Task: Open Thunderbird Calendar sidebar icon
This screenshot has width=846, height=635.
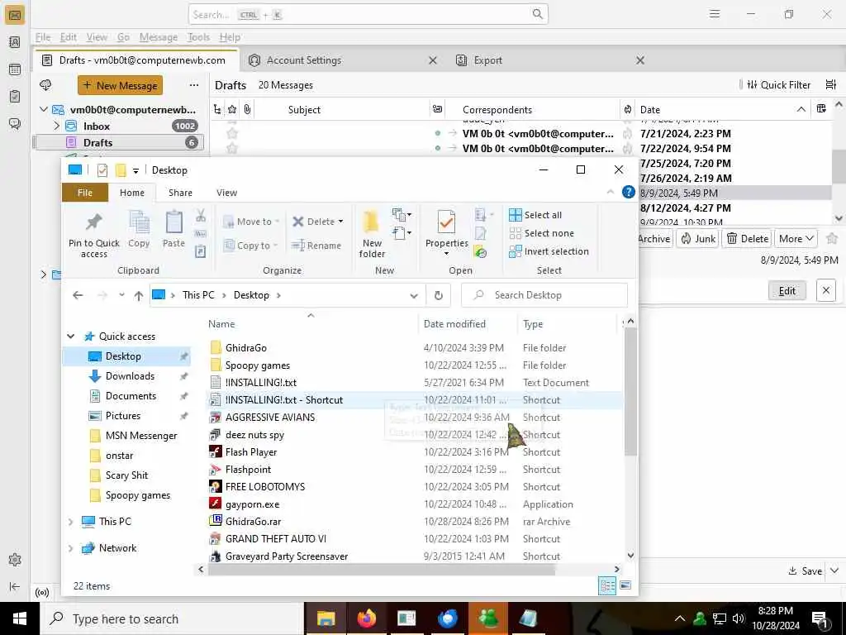Action: (x=15, y=69)
